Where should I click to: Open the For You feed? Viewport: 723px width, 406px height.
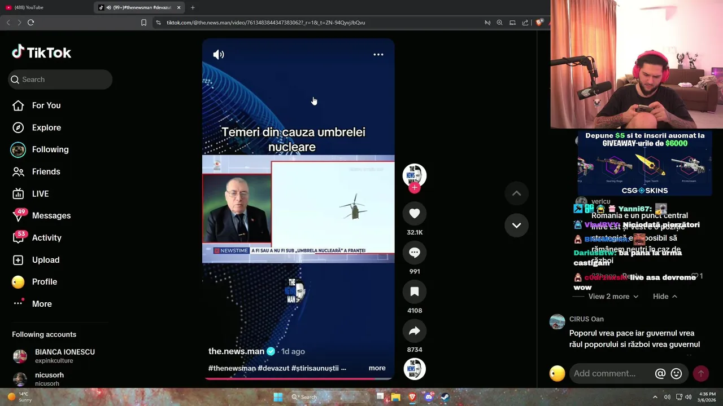tap(36, 105)
